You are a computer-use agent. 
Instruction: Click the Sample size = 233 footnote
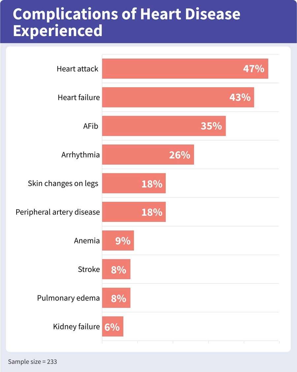[x=32, y=362]
